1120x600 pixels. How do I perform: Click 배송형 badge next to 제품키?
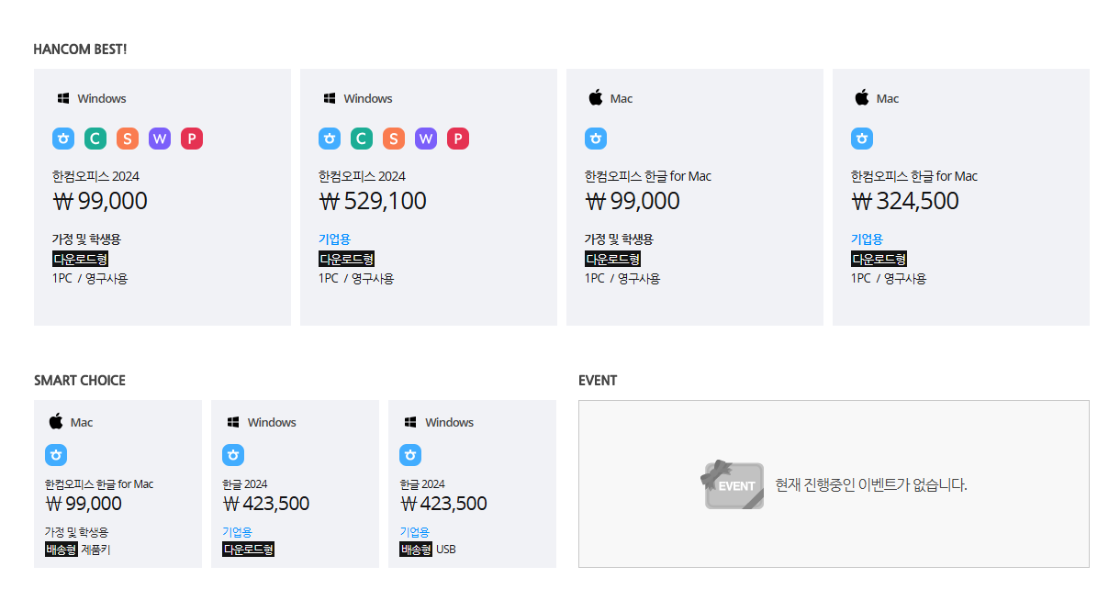(62, 550)
